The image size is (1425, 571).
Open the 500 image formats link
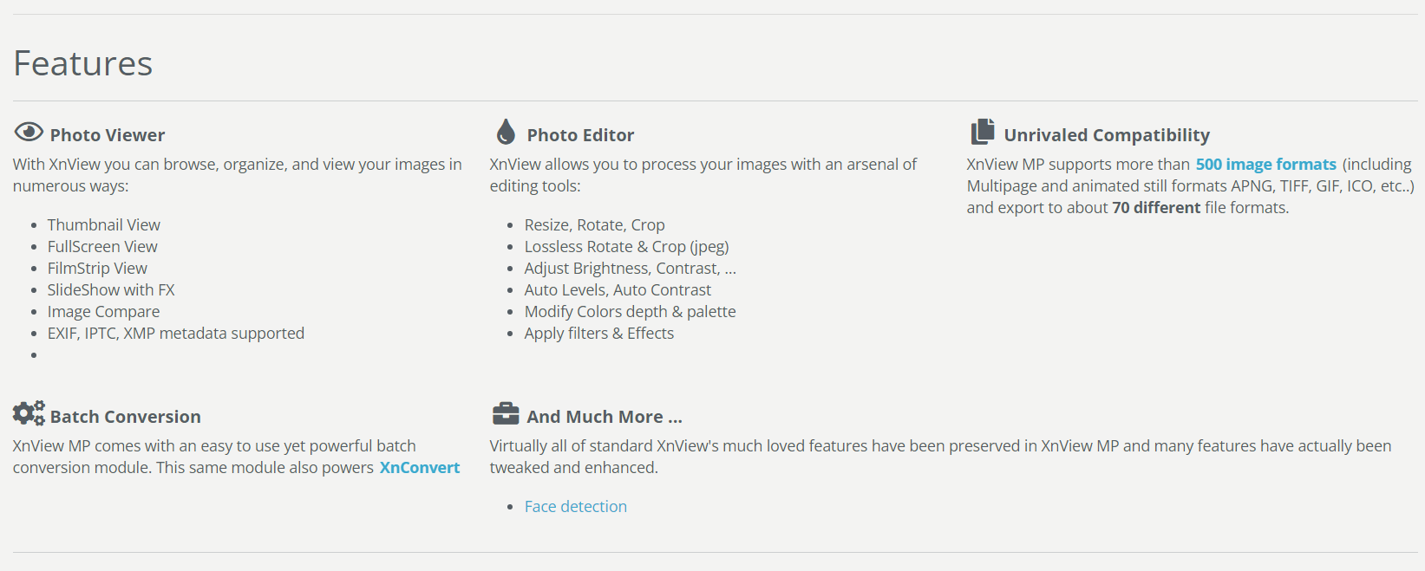click(1265, 165)
